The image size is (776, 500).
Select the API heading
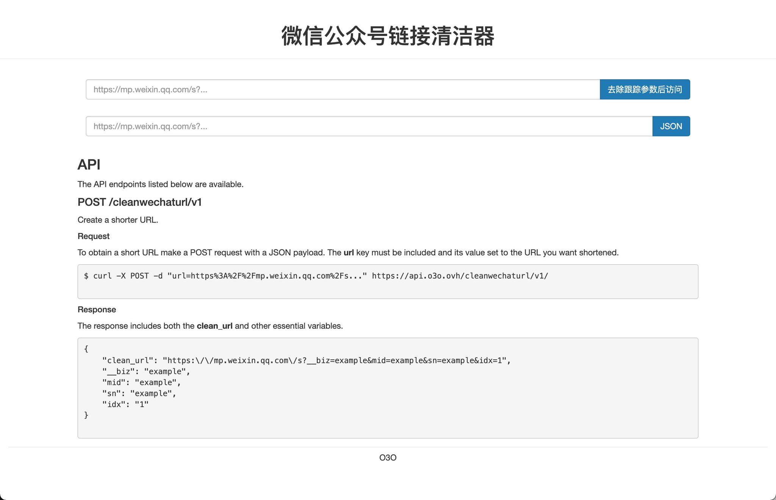click(89, 165)
